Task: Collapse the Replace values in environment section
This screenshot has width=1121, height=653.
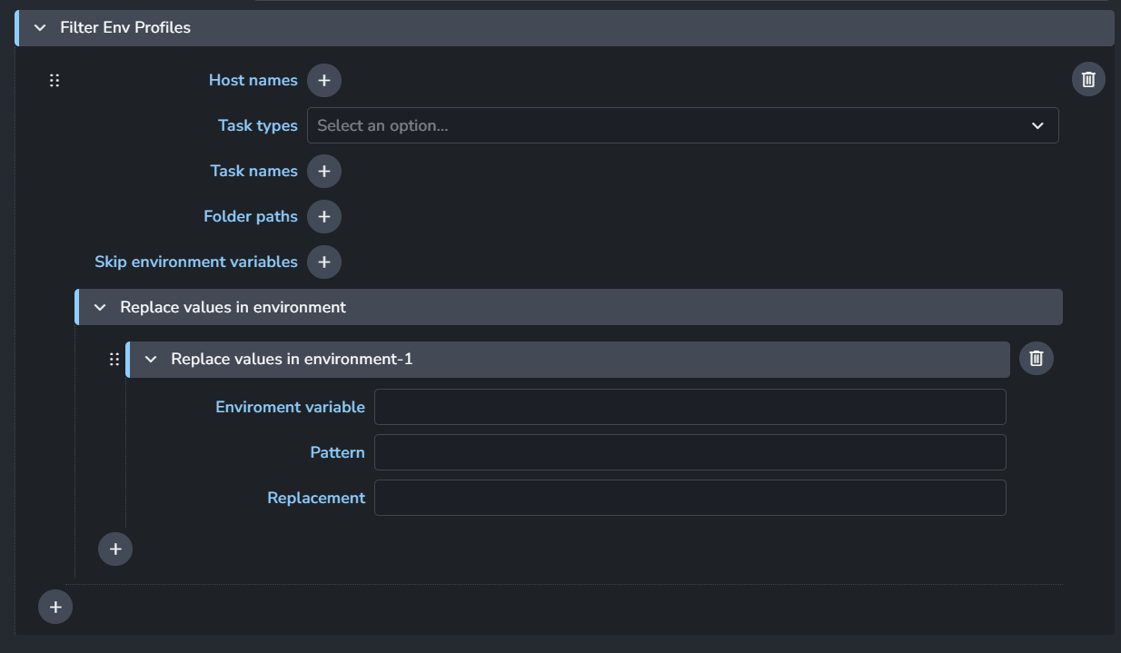Action: point(100,307)
